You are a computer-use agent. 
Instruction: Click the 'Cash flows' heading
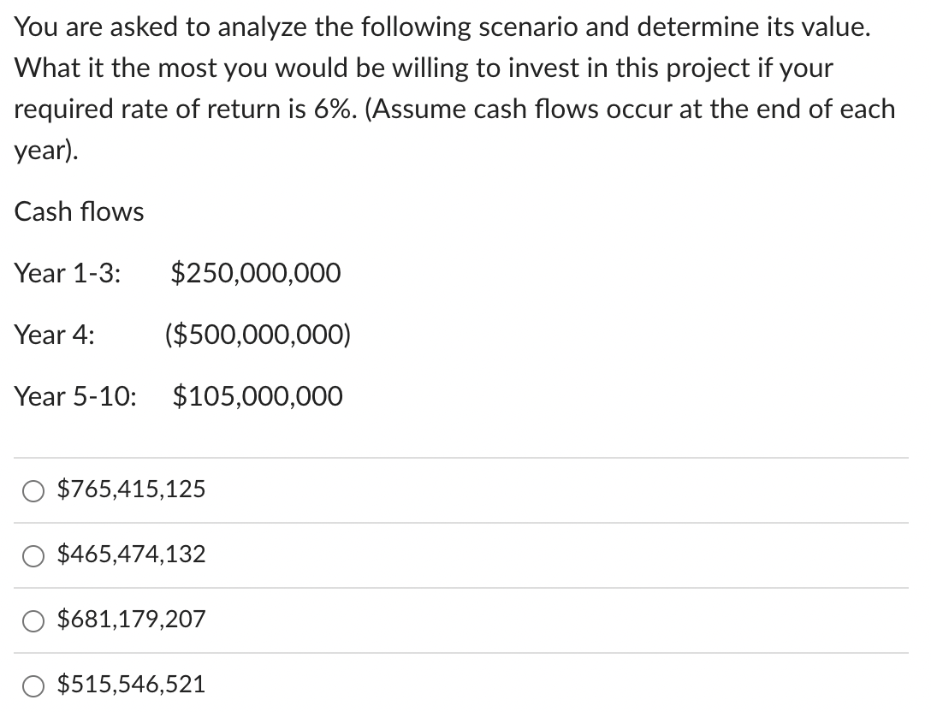(x=79, y=211)
